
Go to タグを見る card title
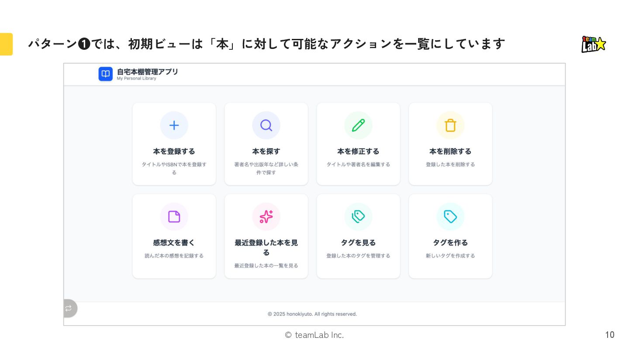[x=358, y=243]
